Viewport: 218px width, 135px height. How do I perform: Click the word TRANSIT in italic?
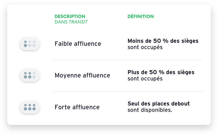tap(78, 22)
